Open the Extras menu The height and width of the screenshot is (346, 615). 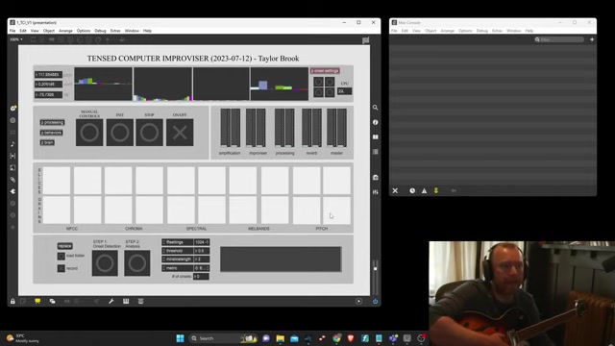[115, 31]
